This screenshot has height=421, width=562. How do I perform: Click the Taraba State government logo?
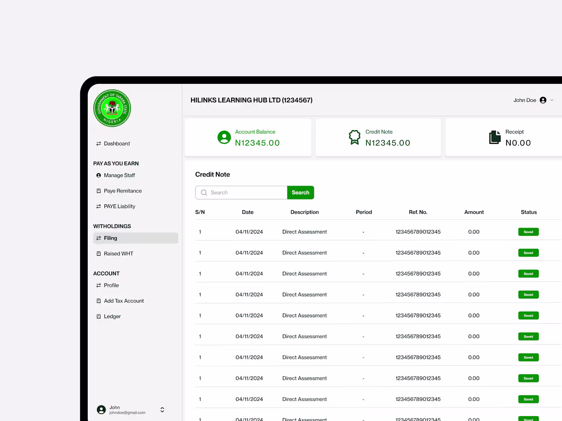112,108
